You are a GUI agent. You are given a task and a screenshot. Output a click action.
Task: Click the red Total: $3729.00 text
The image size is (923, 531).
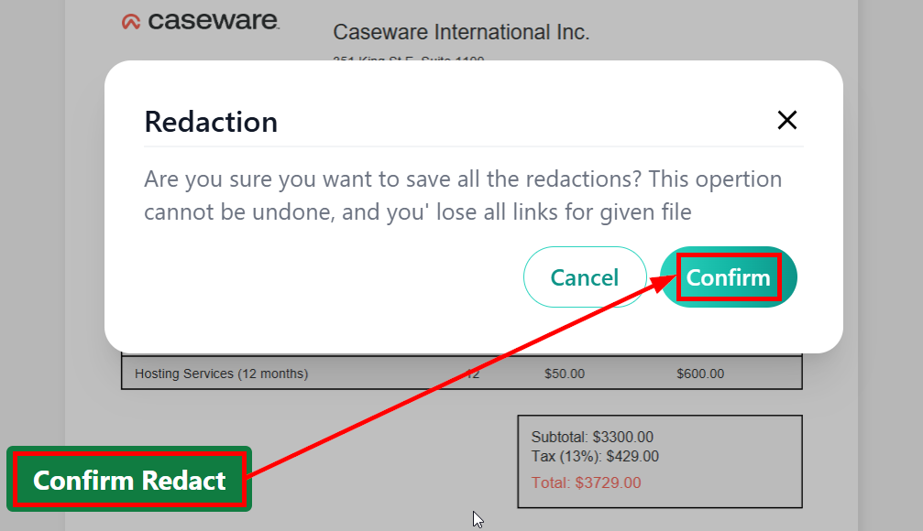point(586,482)
